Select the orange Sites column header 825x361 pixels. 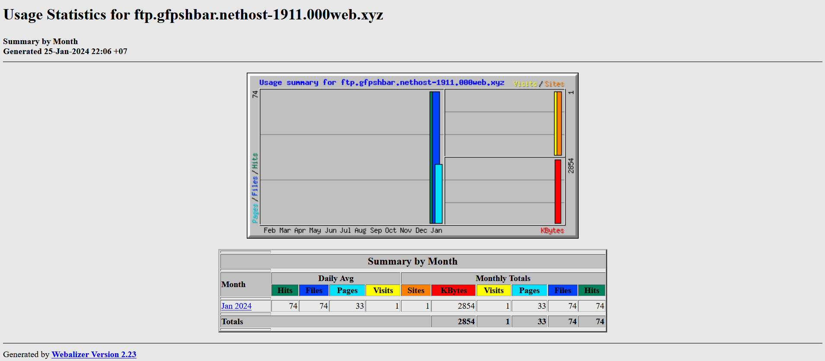click(416, 291)
